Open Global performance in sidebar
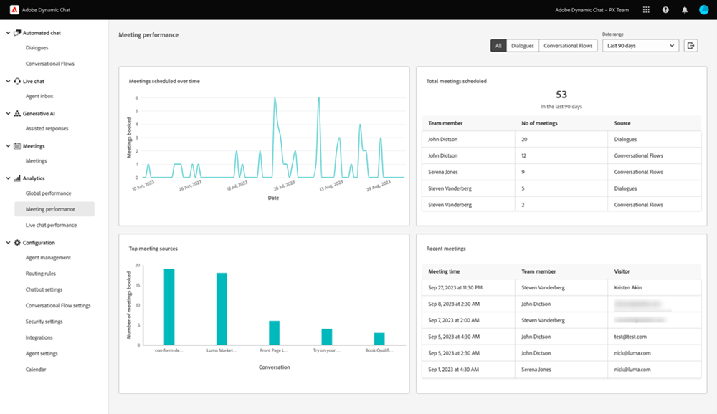The image size is (717, 414). click(x=49, y=193)
